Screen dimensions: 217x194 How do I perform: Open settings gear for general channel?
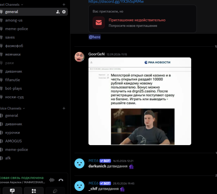[64, 12]
